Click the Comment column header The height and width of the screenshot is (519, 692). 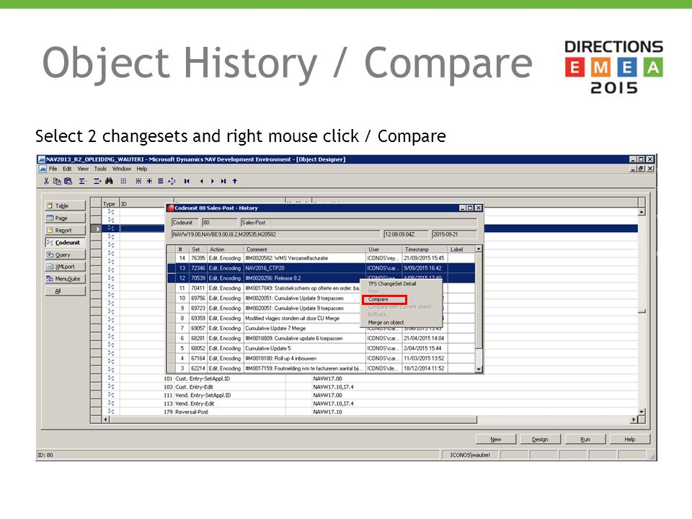[x=305, y=249]
